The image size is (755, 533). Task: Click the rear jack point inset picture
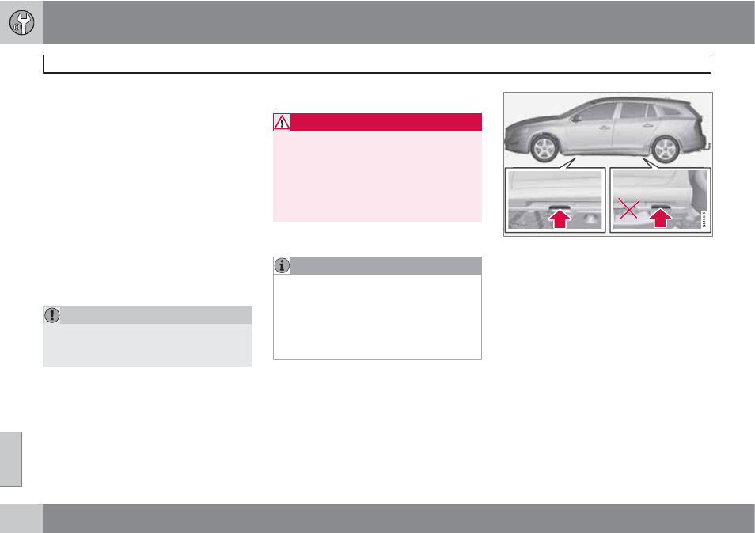point(660,200)
